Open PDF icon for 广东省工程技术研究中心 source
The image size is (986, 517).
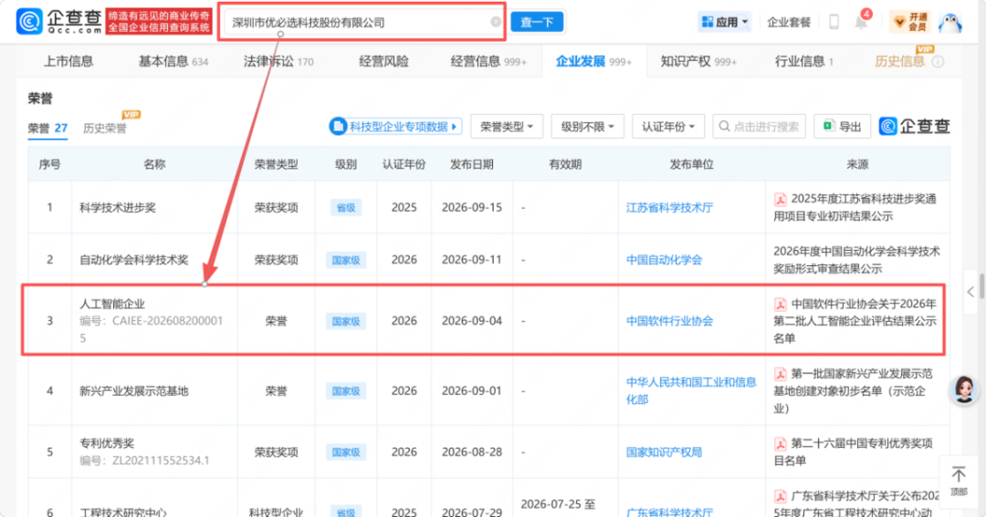click(x=781, y=496)
